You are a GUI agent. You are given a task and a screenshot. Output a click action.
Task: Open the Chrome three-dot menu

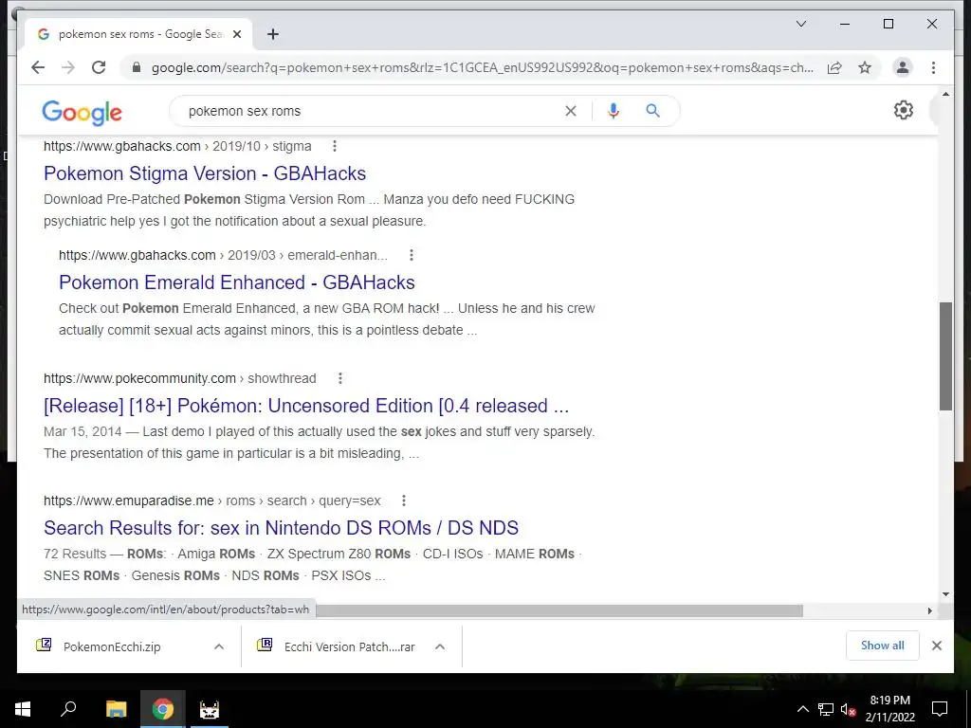click(x=933, y=67)
